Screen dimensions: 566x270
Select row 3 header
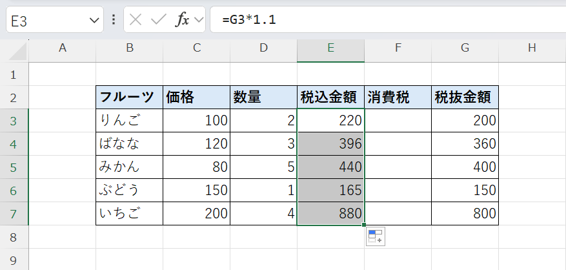click(x=14, y=120)
